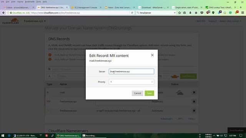Click the Priority number field
This screenshot has width=246, height=138.
click(131, 82)
